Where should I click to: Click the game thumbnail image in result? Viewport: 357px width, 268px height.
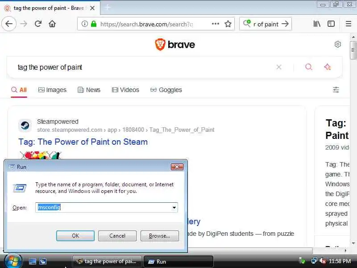pos(41,155)
